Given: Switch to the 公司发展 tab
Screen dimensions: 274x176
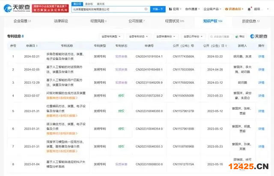Looking at the screenshot, I should (137, 21).
